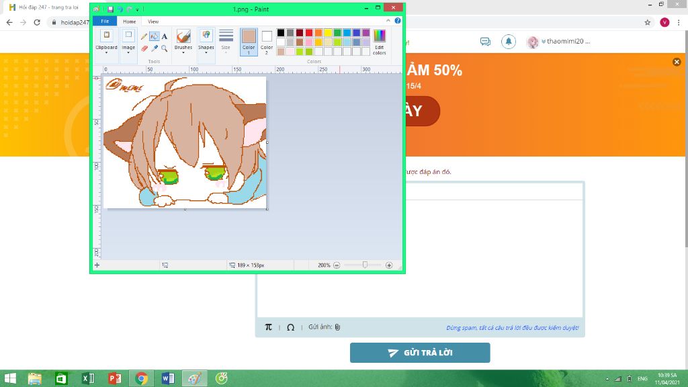Open PowerPoint from the taskbar
Image resolution: width=688 pixels, height=387 pixels.
tap(114, 378)
